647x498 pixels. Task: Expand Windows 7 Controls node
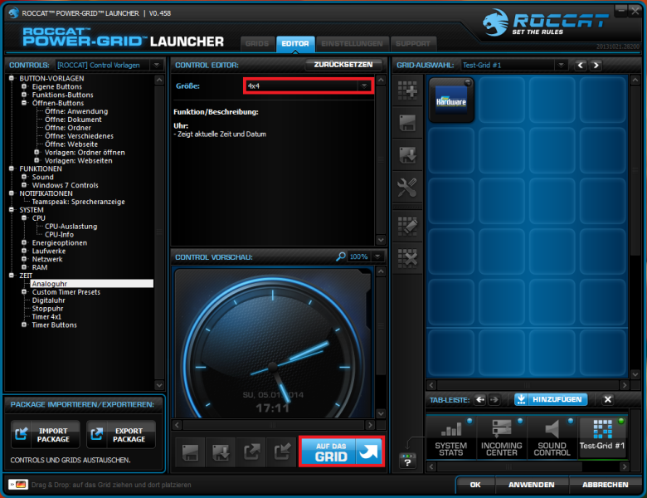24,185
